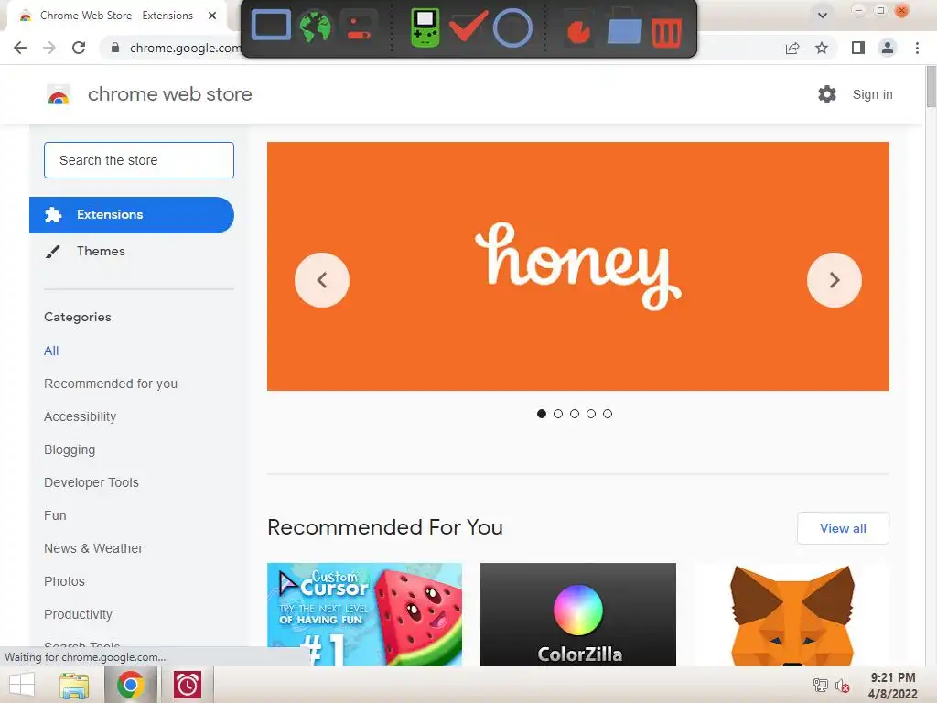The image size is (937, 703).
Task: Pick the Productivity category
Action: (78, 614)
